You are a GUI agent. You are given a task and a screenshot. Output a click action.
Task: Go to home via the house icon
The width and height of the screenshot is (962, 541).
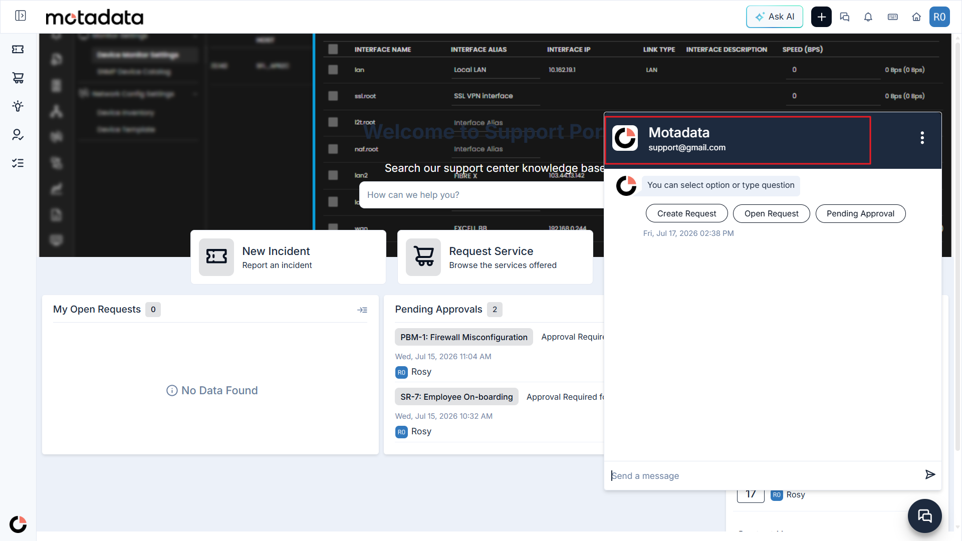click(916, 17)
